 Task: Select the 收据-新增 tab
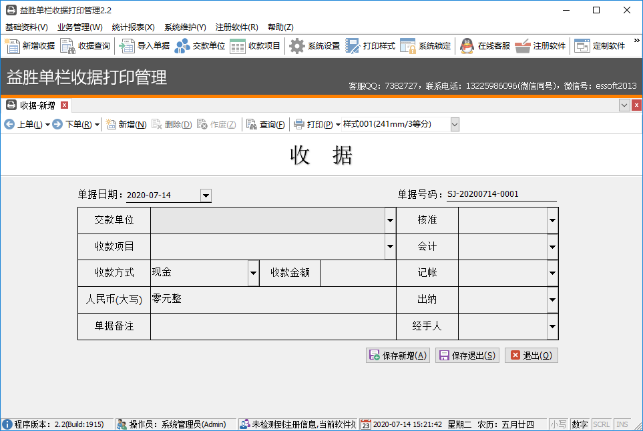coord(37,105)
